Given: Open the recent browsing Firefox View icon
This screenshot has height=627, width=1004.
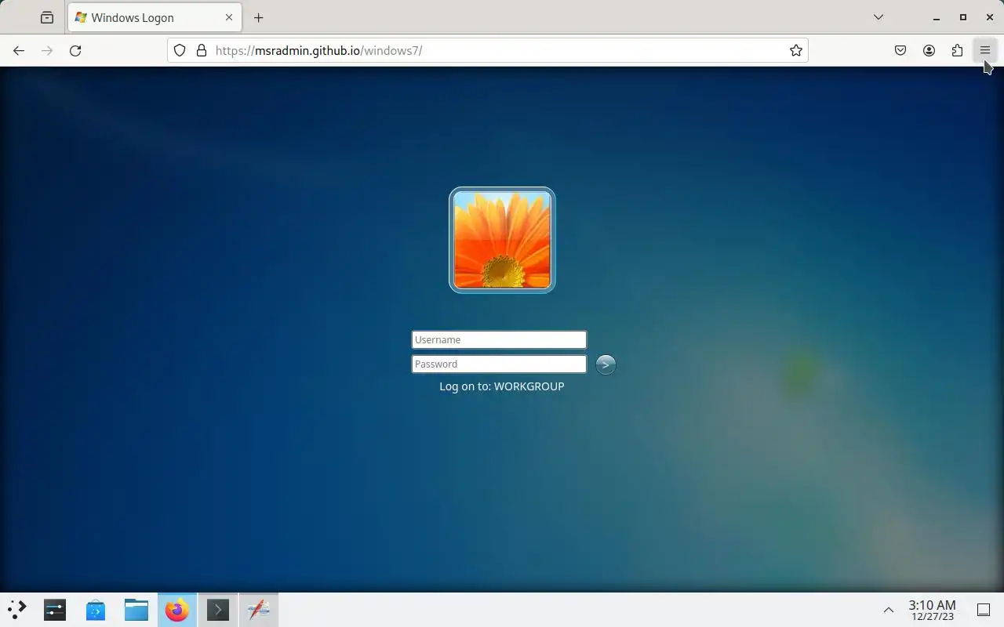Looking at the screenshot, I should click(x=47, y=17).
